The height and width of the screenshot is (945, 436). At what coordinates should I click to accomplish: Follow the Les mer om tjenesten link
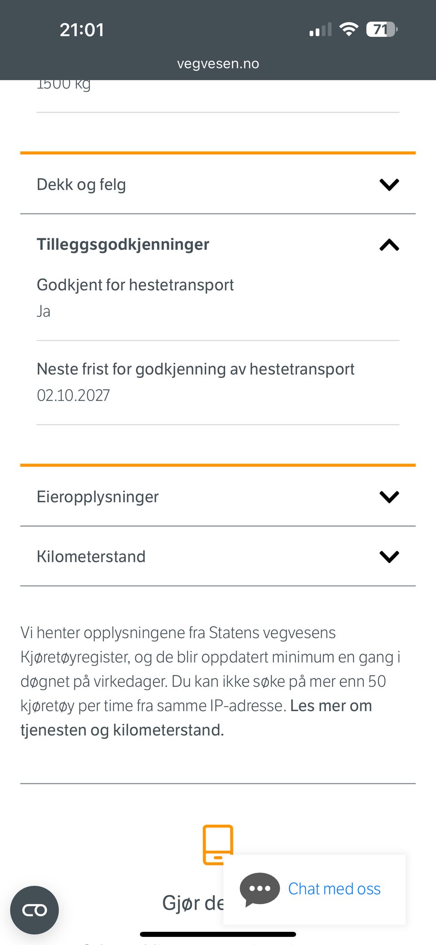pyautogui.click(x=331, y=706)
